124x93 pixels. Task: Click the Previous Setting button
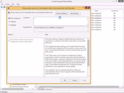click(x=61, y=13)
